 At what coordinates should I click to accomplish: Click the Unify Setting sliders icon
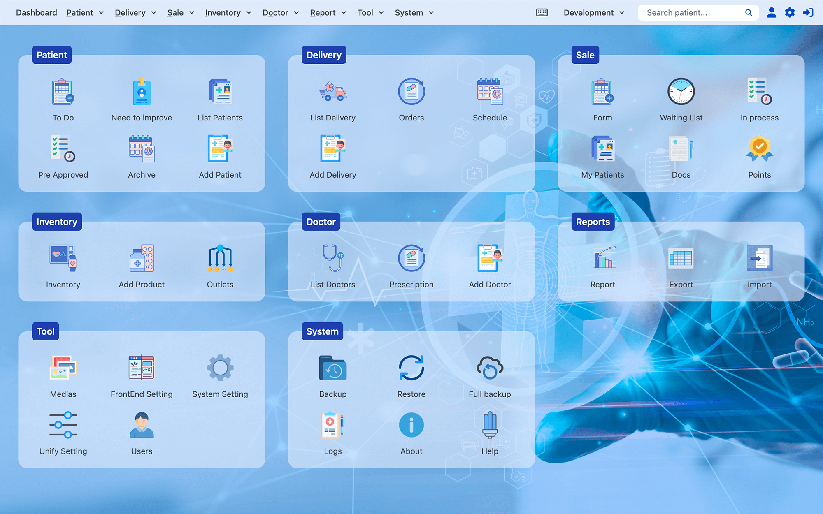tap(63, 426)
